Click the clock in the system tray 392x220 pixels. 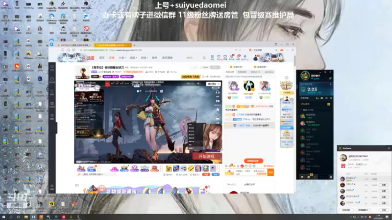click(378, 217)
